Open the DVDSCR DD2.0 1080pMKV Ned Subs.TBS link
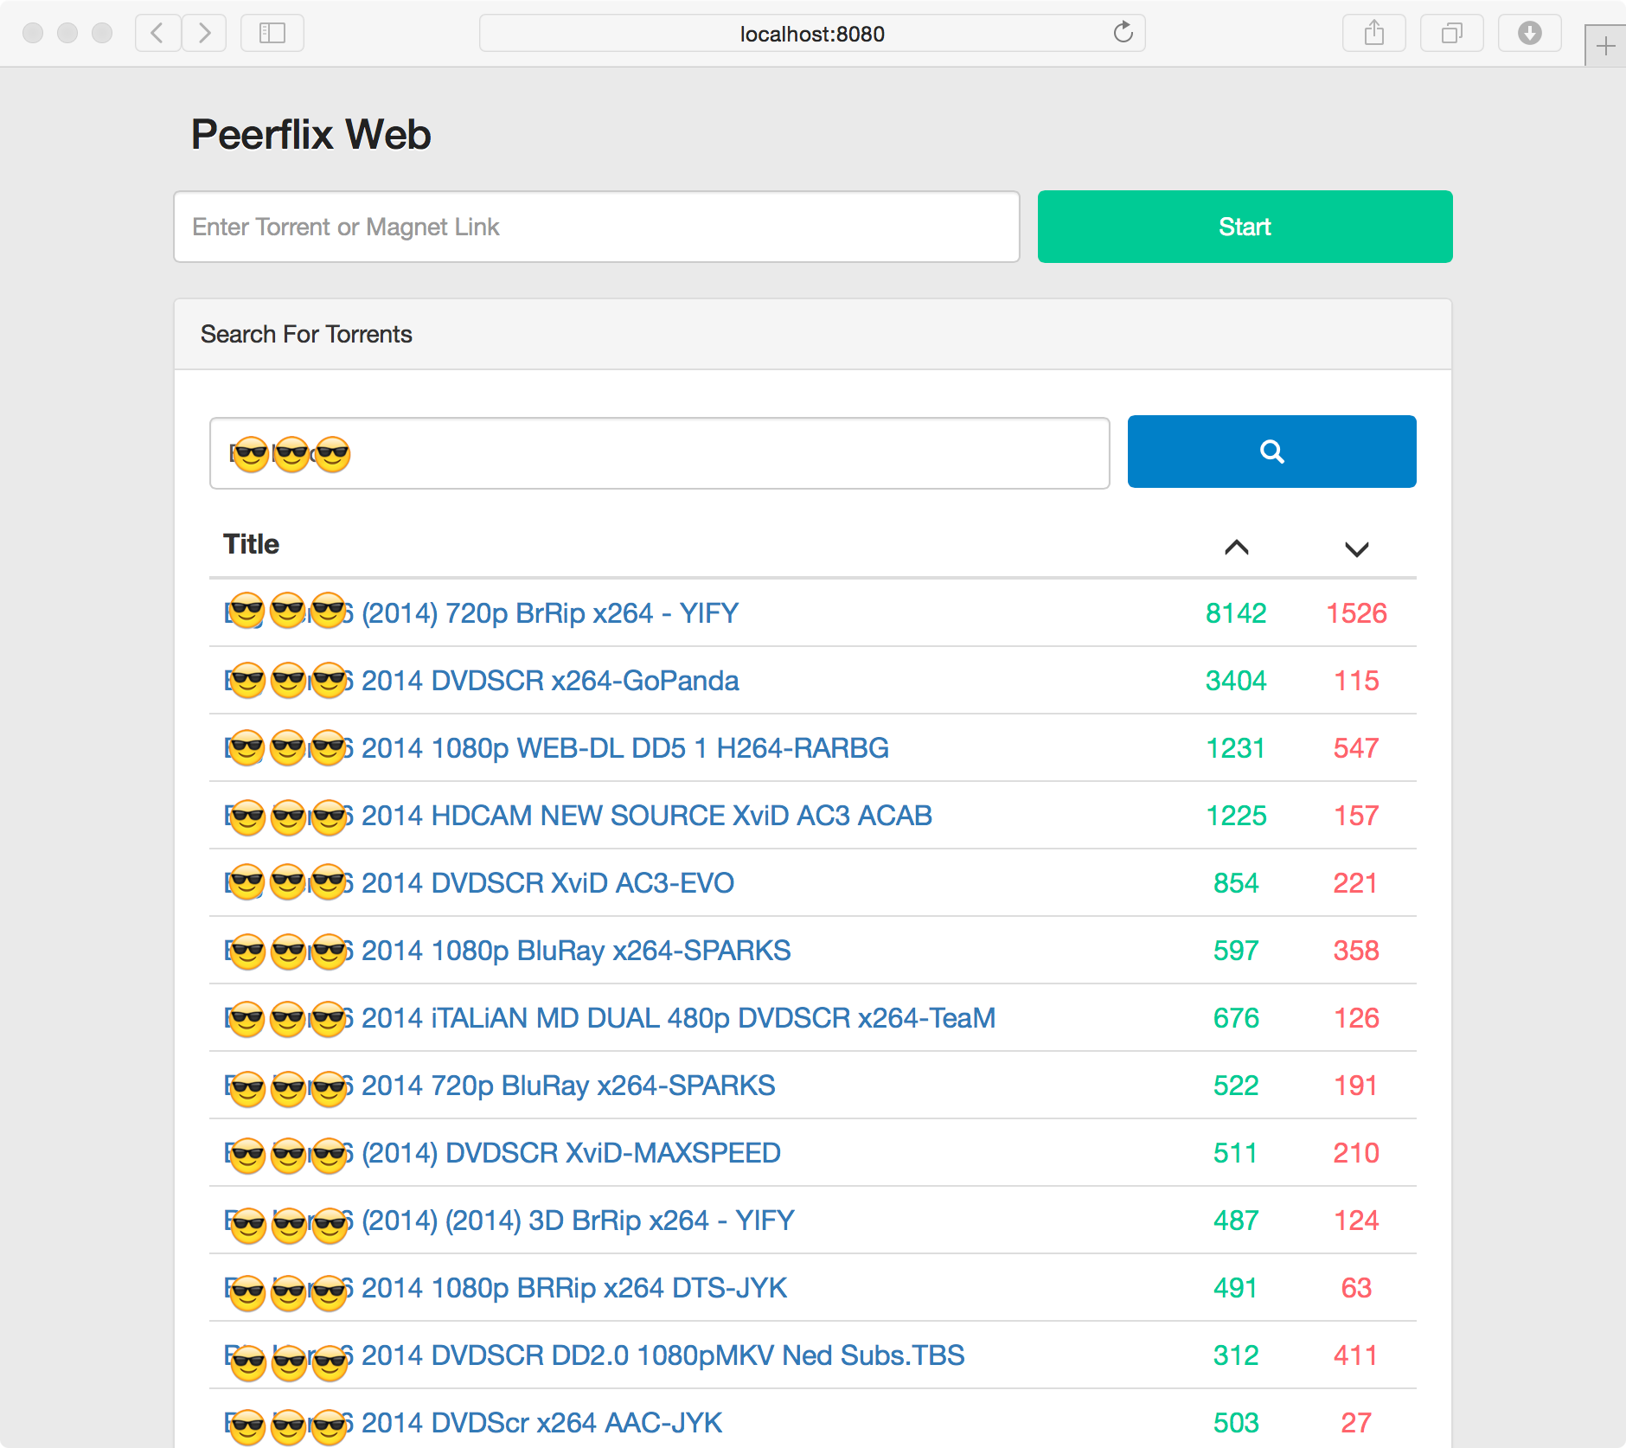The height and width of the screenshot is (1448, 1626). click(594, 1355)
